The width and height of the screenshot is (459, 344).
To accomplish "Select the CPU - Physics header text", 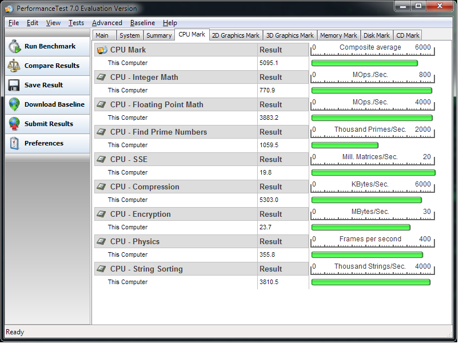I will [135, 242].
